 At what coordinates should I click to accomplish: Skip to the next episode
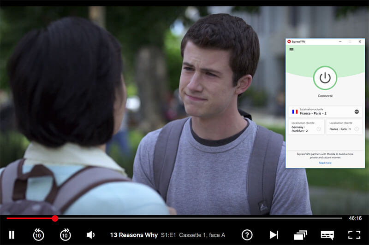(274, 235)
